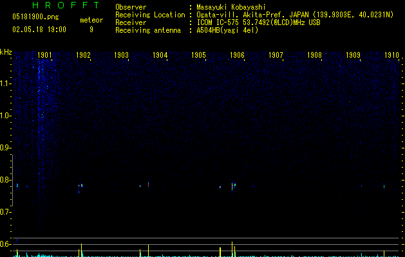Click the 'Observer' field label
The height and width of the screenshot is (257, 405).
click(x=131, y=7)
